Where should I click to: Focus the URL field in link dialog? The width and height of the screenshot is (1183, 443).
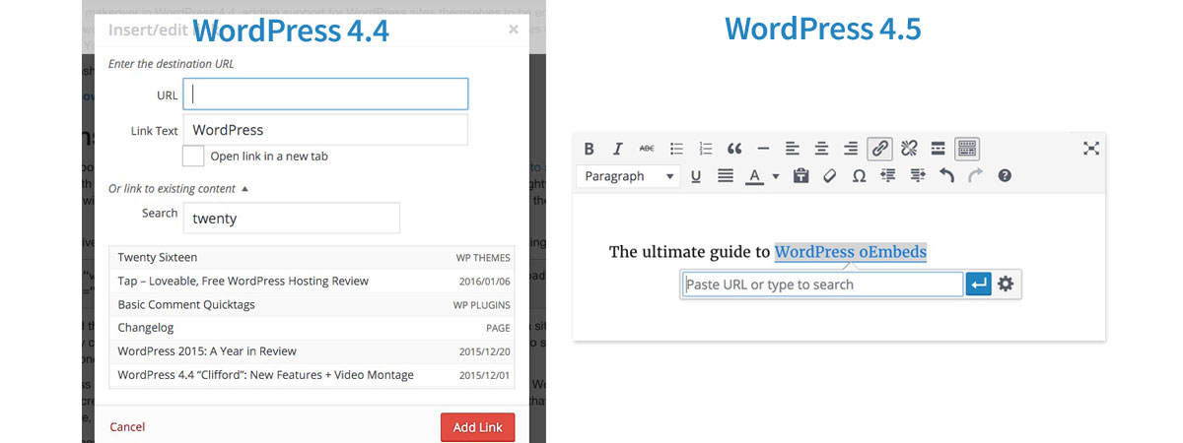coord(325,95)
